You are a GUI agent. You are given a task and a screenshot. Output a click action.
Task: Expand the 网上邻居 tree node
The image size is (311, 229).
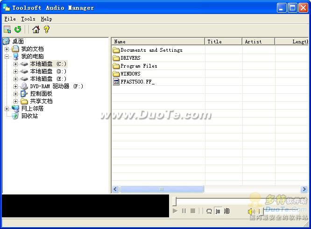[x=7, y=109]
